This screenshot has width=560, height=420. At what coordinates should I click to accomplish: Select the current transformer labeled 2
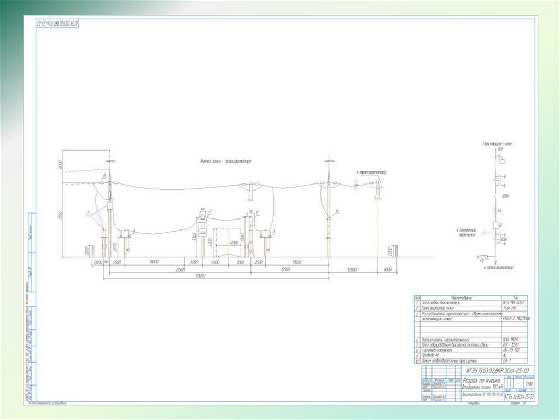pos(203,227)
